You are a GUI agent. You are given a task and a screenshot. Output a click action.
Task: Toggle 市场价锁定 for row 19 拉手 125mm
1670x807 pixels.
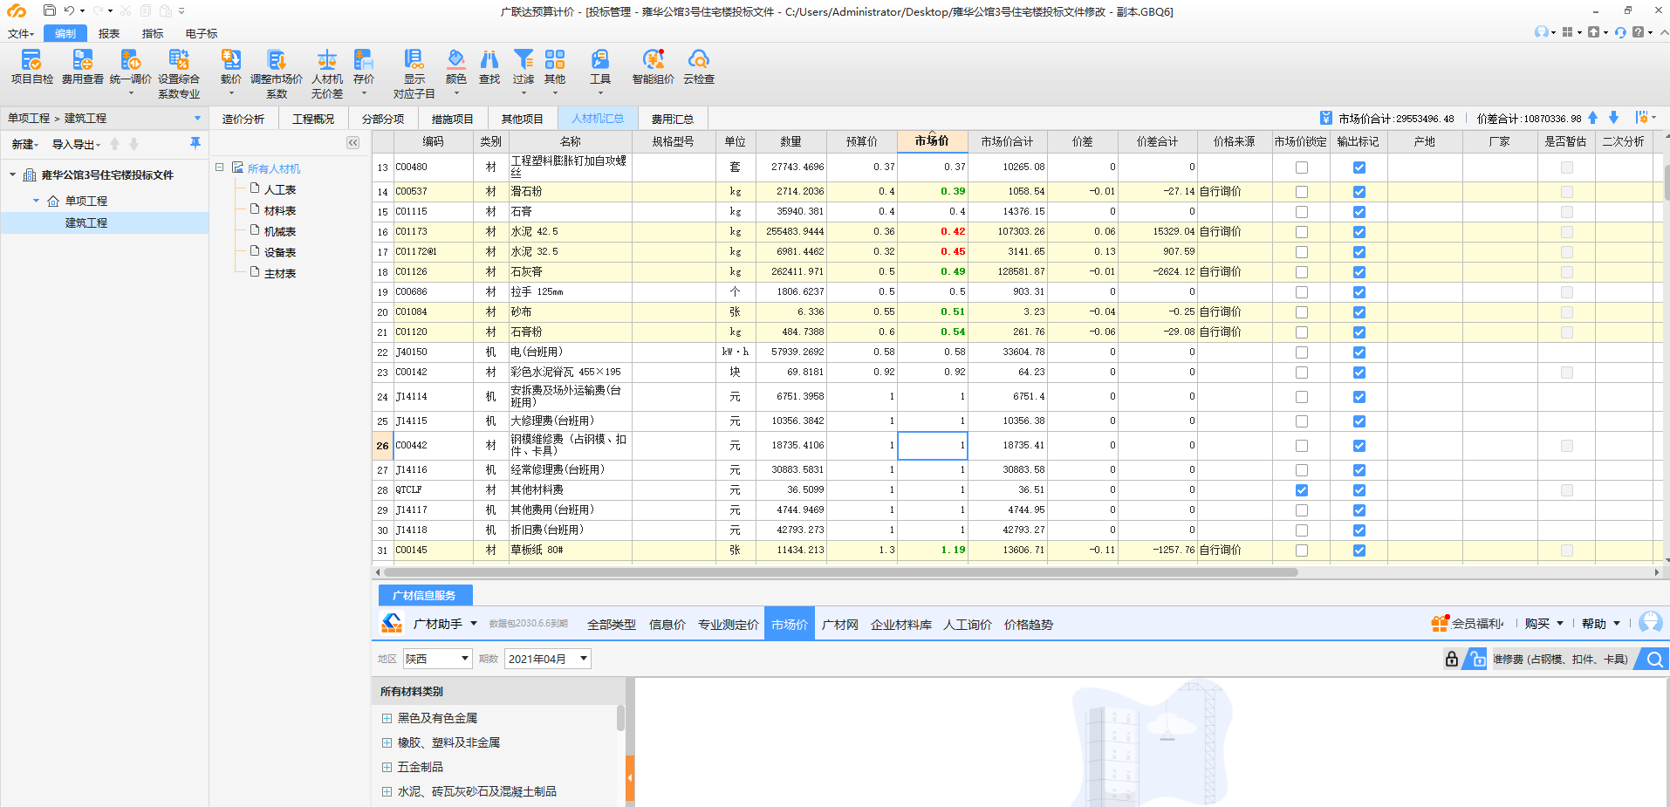coord(1301,292)
